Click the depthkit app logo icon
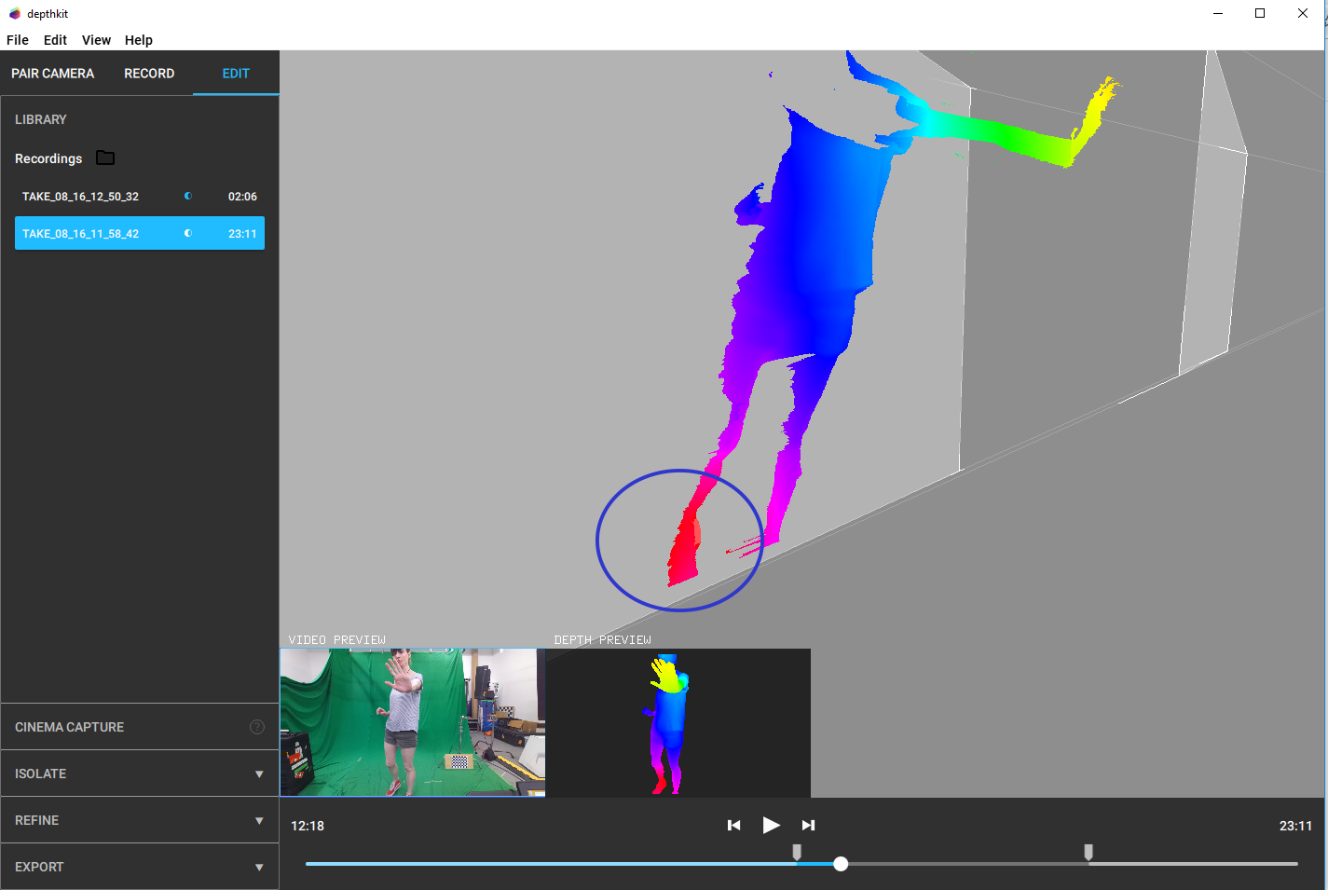Screen dimensions: 1328x890 pyautogui.click(x=14, y=14)
